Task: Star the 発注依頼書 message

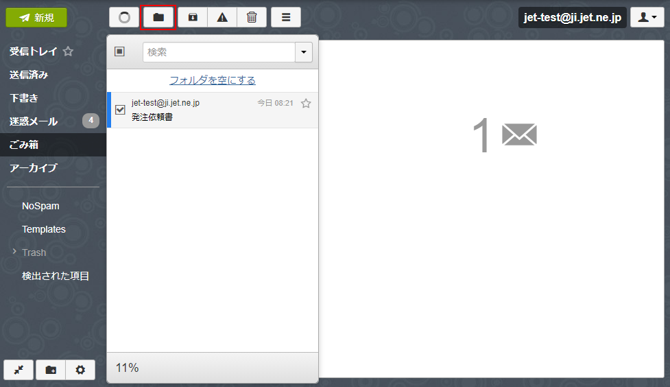Action: click(x=306, y=104)
